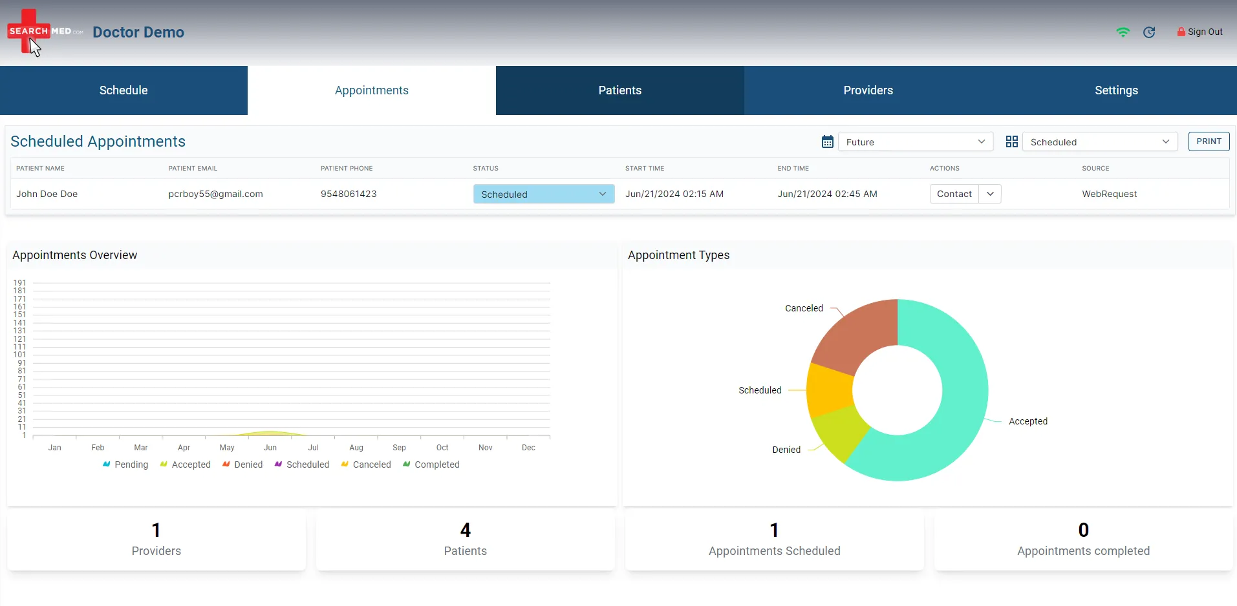Go to the Providers tab
Viewport: 1237px width, 606px height.
tap(868, 90)
